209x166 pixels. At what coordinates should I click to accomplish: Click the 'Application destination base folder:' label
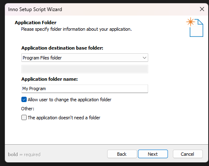[62, 48]
